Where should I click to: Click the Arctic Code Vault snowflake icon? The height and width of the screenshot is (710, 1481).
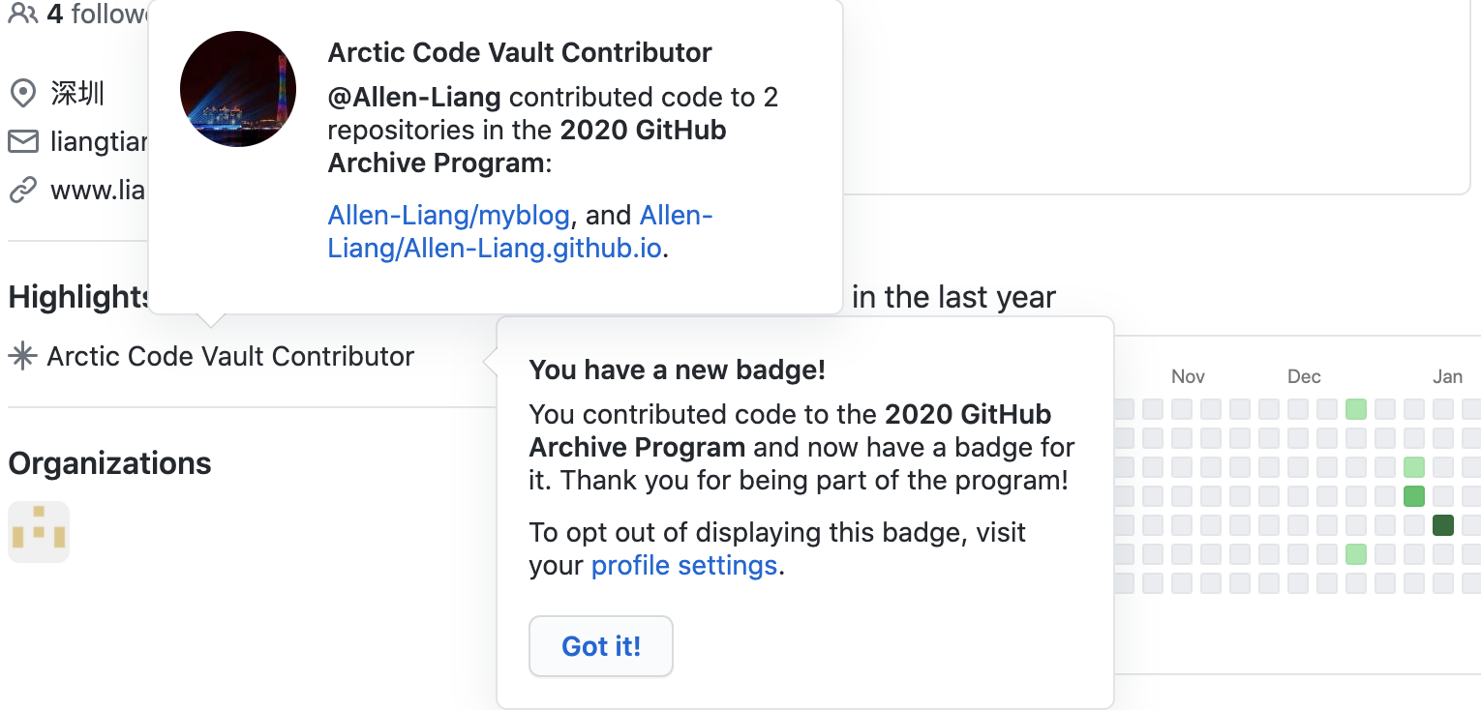point(22,356)
